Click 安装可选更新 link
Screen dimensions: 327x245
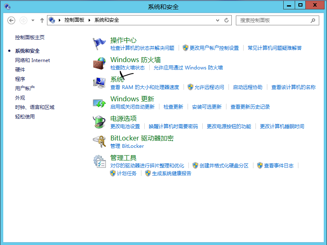point(207,107)
